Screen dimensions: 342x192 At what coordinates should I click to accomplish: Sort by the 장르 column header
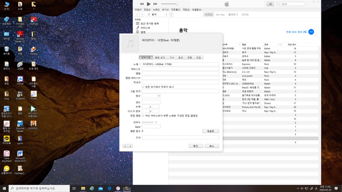[266, 44]
